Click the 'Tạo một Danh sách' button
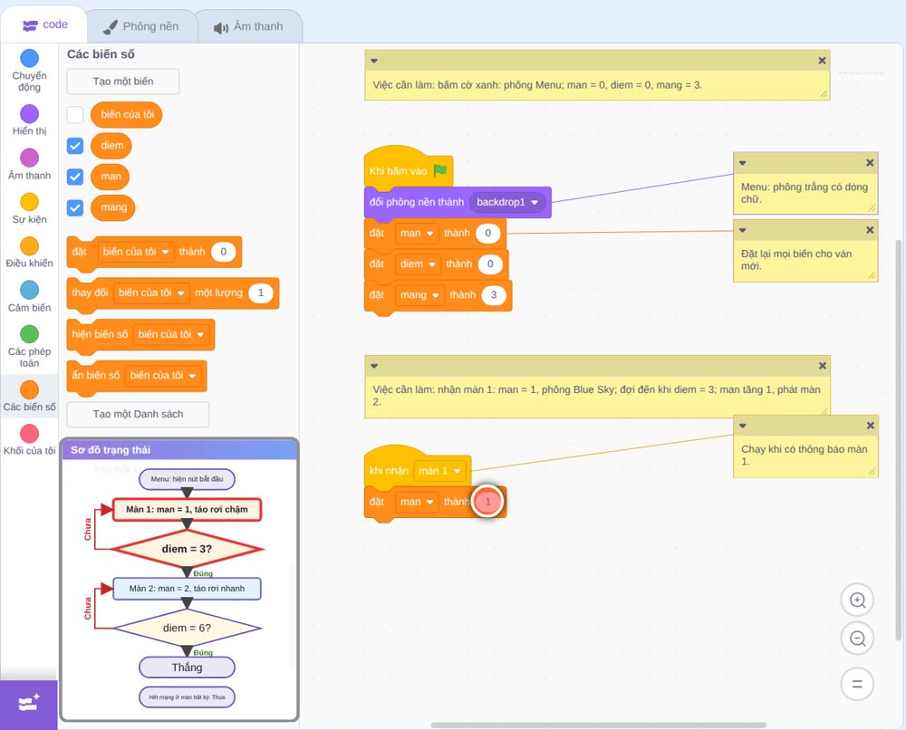This screenshot has height=730, width=906. point(138,414)
